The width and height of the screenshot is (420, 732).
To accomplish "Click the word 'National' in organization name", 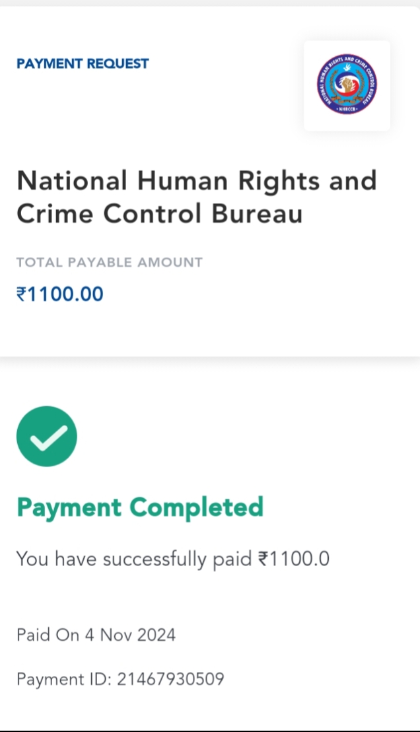I will coord(71,180).
